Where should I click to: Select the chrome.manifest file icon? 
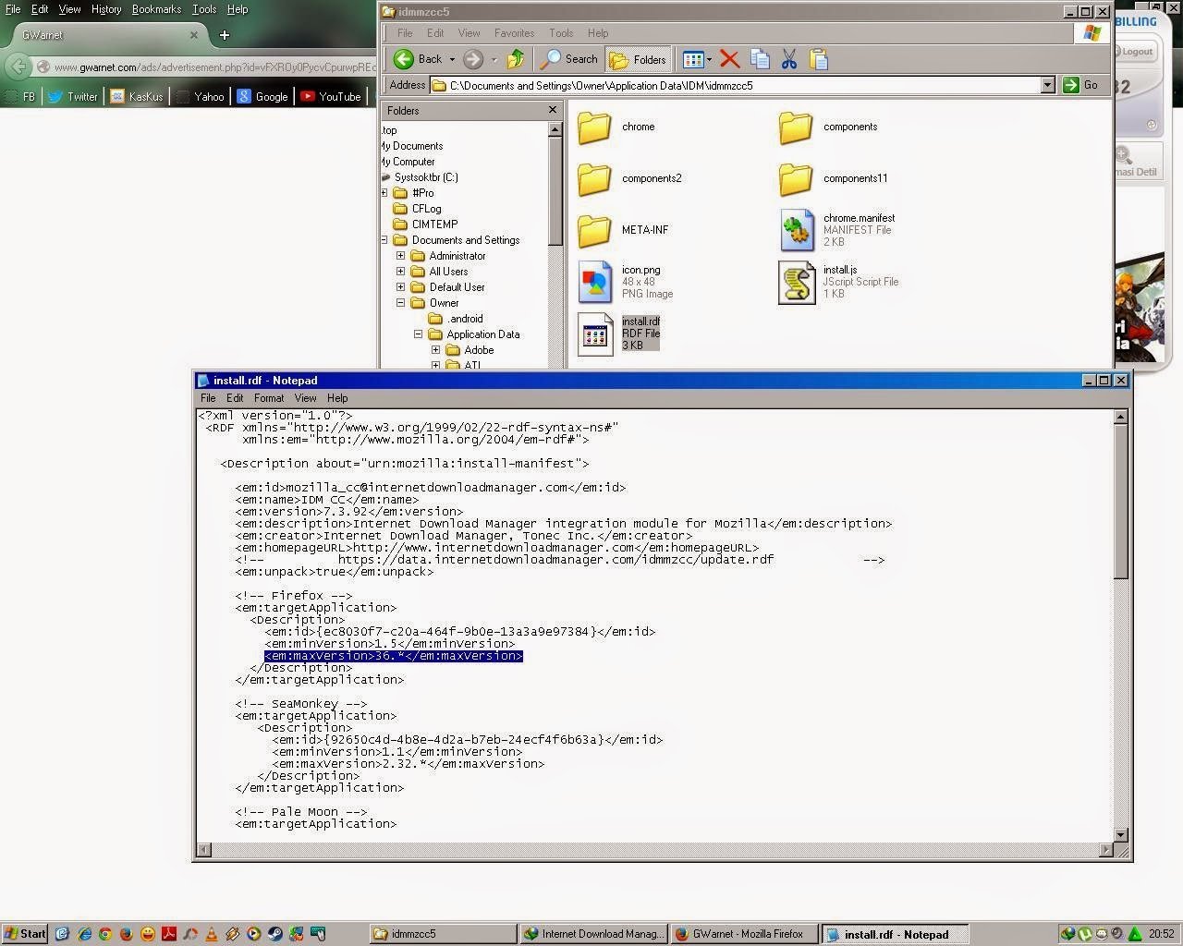(797, 230)
